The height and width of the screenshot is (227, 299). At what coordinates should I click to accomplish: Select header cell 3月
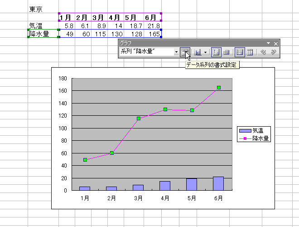[100, 17]
